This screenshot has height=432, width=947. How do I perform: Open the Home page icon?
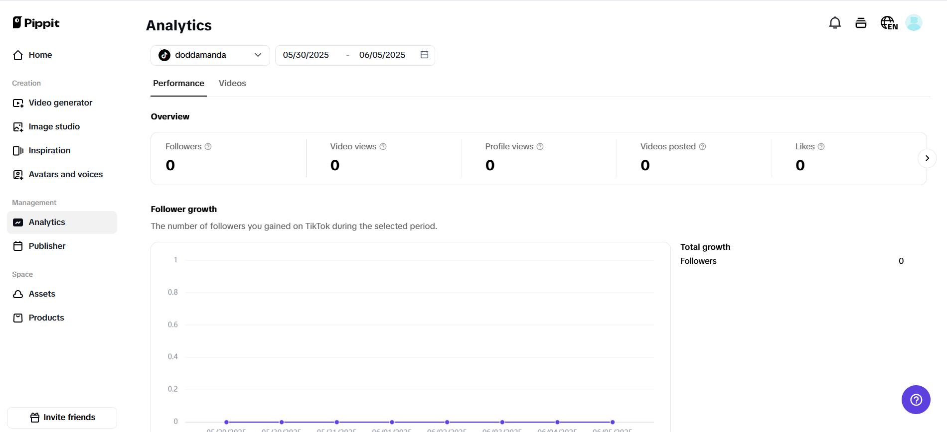click(x=18, y=55)
